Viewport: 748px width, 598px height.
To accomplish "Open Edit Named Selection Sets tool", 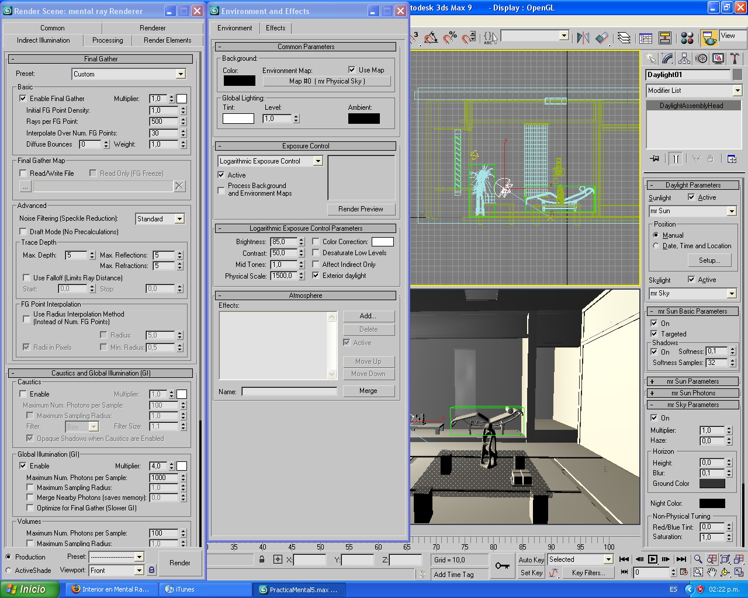I will (490, 38).
